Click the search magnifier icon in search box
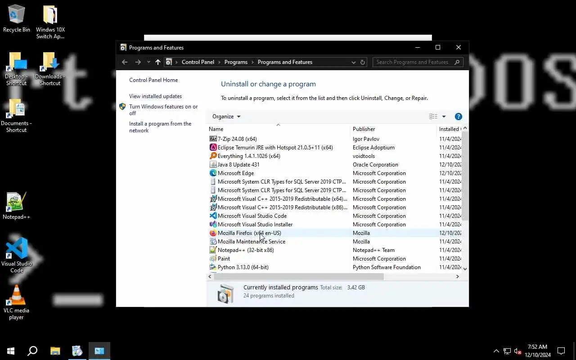Viewport: 576px width, 360px height. 457,62
